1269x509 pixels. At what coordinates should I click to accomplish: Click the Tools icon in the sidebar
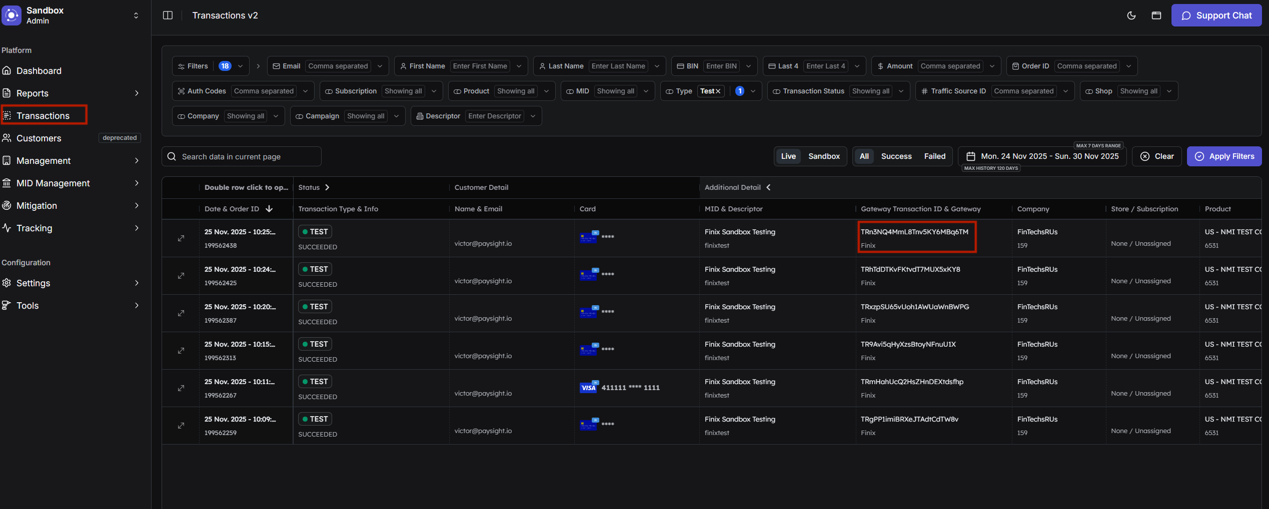(6, 305)
